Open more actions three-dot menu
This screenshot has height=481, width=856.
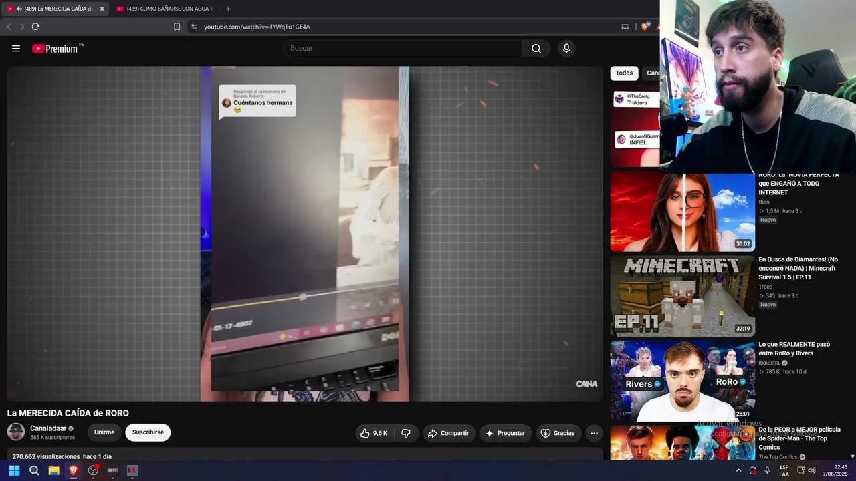coord(594,433)
